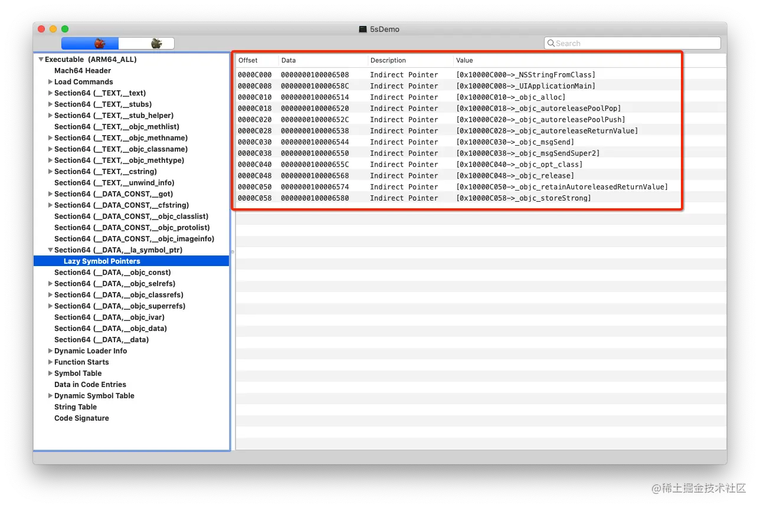Select the [0x10000C030->_objc_msgSend] value
760x508 pixels.
pos(515,142)
